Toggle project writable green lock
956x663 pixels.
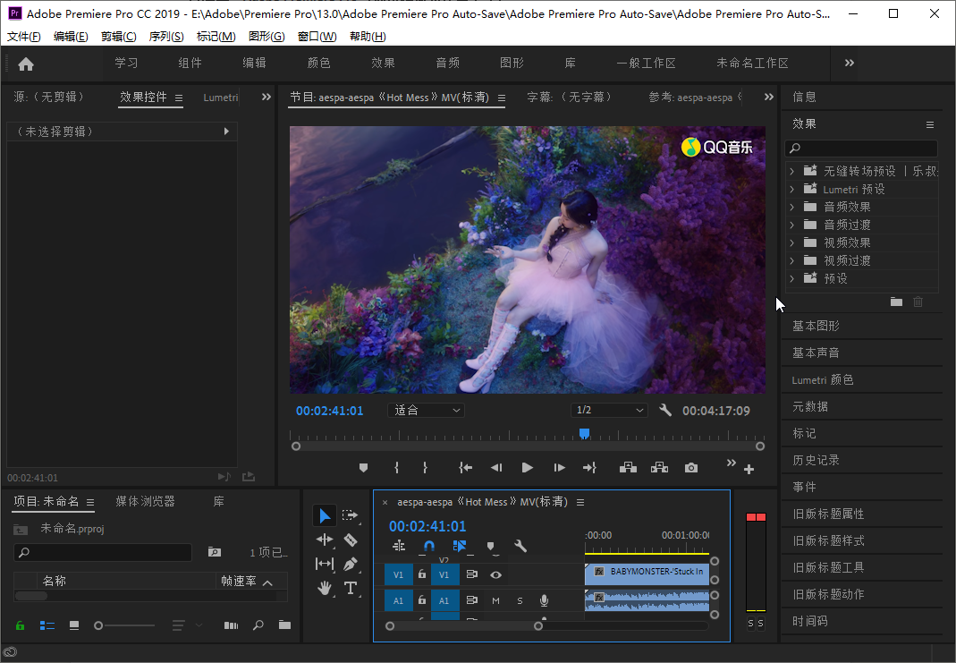click(x=20, y=625)
